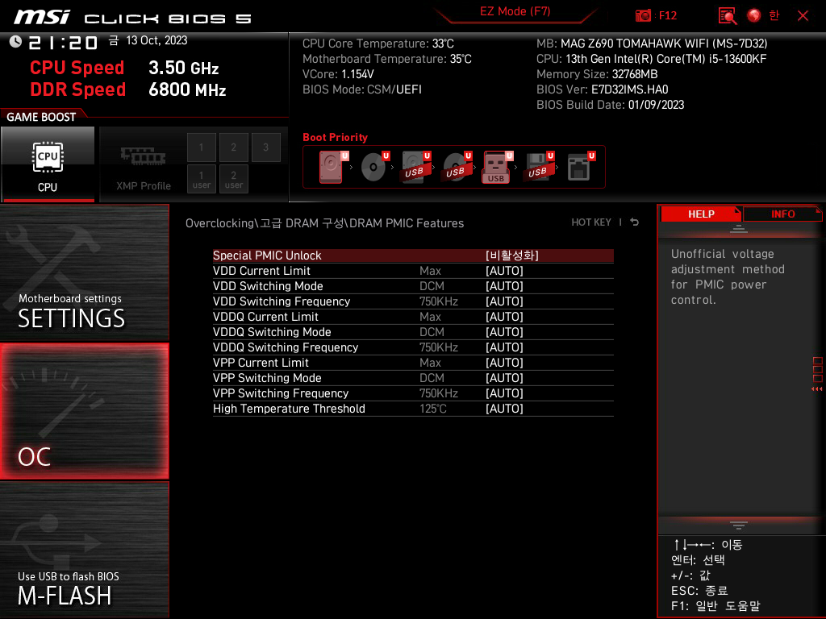Select XMP user profile 1
This screenshot has width=826, height=619.
[201, 179]
